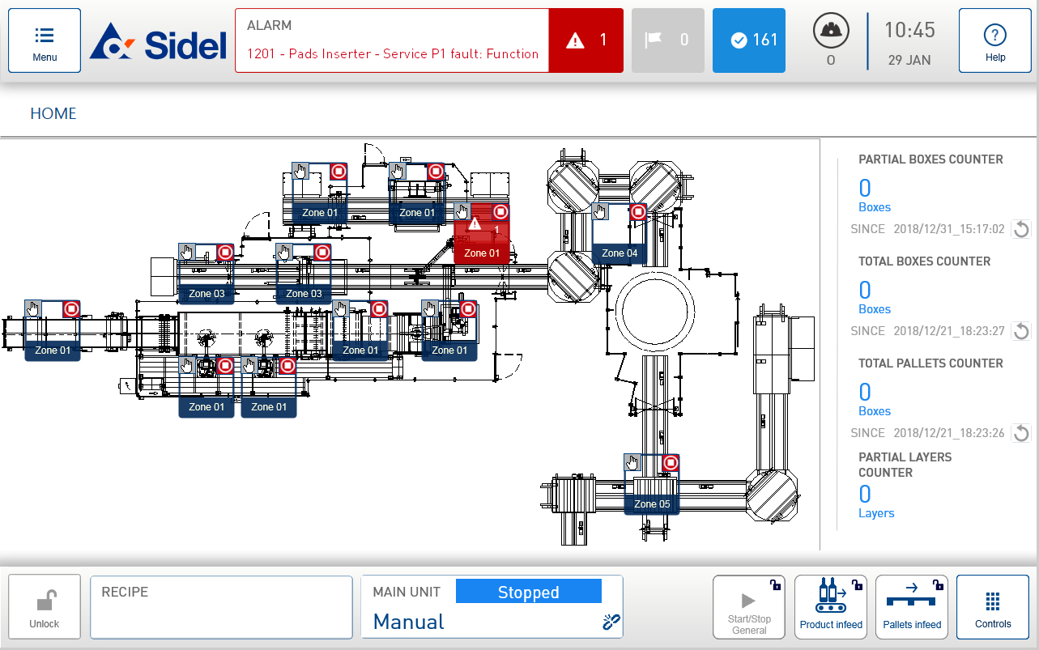
Task: Select the red alarmed Zone 01 tile
Action: [482, 235]
